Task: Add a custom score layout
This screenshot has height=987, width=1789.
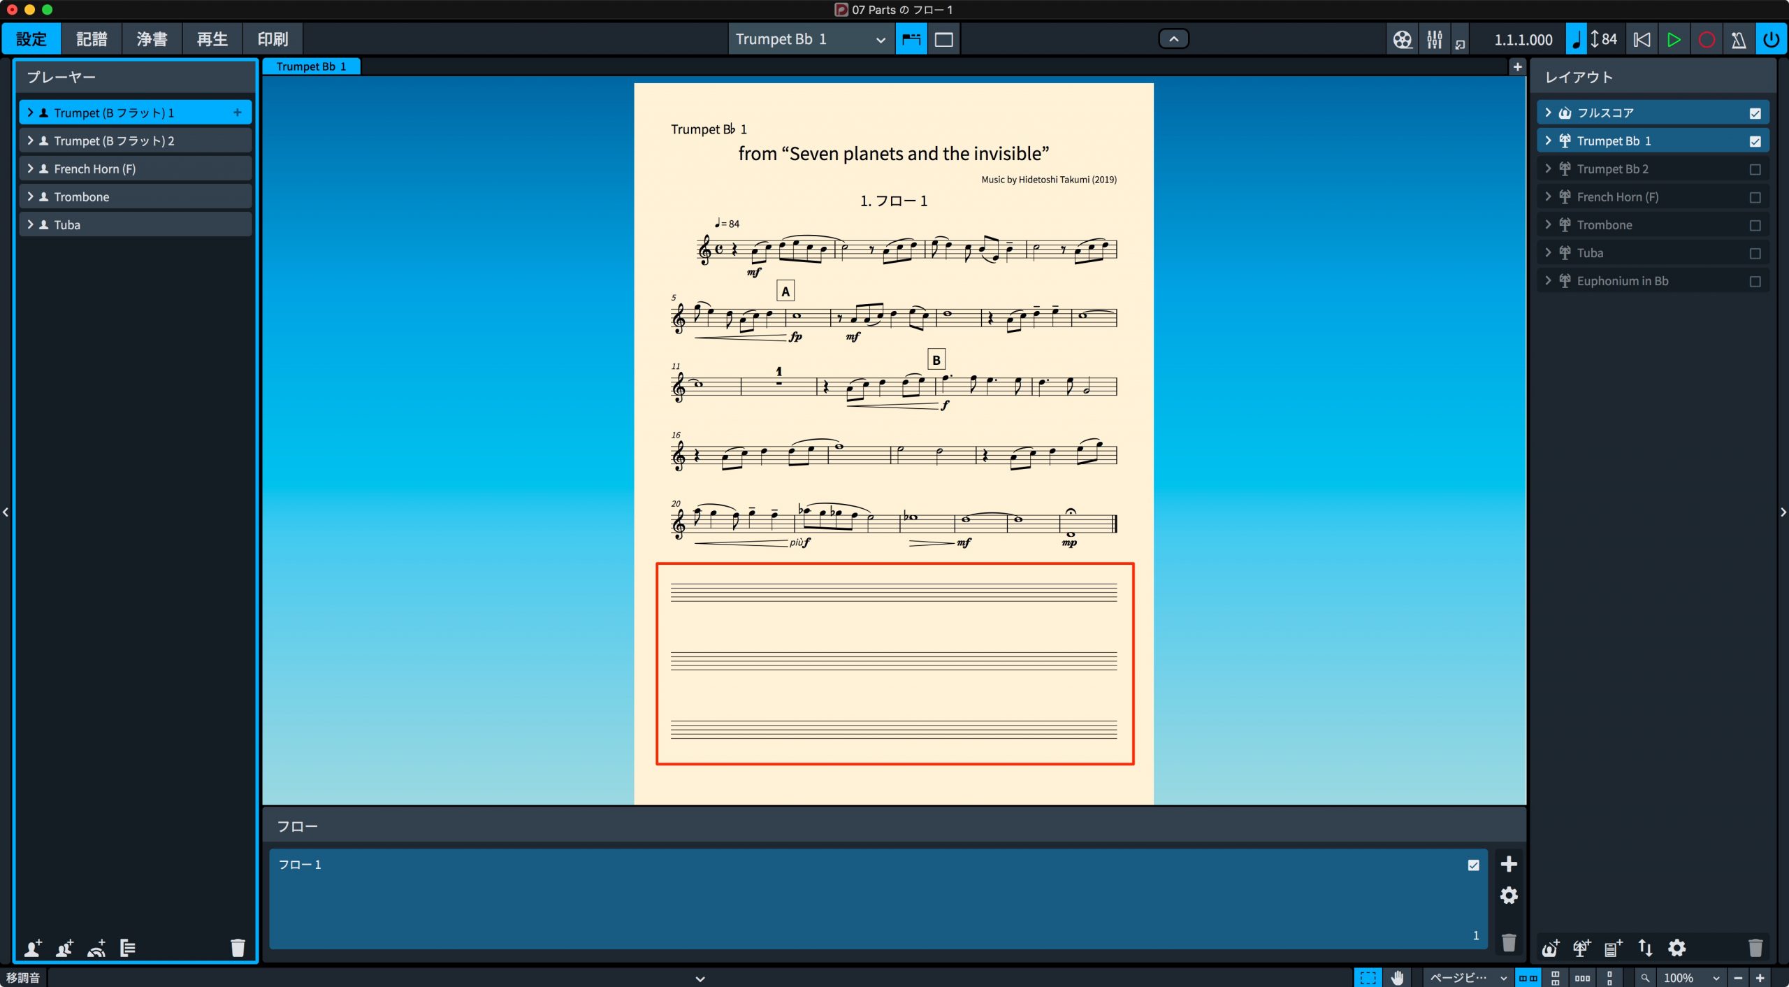Action: pyautogui.click(x=1613, y=948)
